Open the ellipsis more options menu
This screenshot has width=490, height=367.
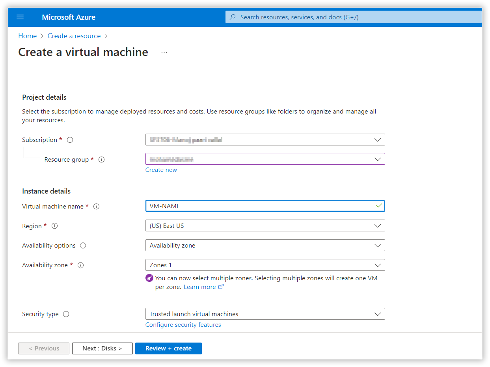[x=164, y=52]
